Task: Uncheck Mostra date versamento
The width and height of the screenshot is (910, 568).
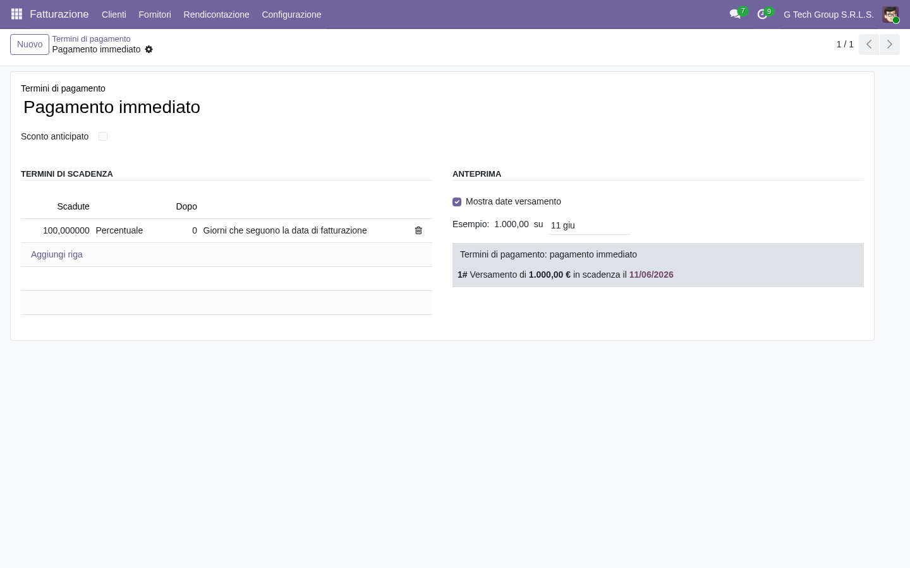Action: coord(457,202)
